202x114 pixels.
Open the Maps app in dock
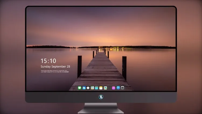pos(92,88)
